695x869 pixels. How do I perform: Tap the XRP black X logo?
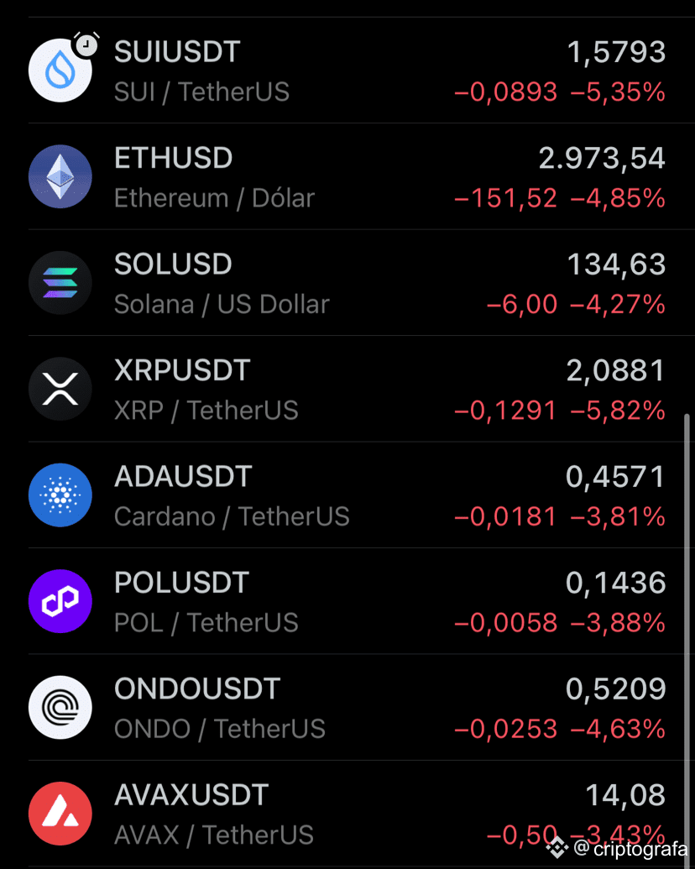point(60,389)
